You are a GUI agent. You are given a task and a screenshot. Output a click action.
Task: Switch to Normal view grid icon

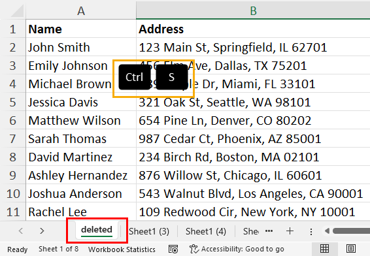coord(324,249)
